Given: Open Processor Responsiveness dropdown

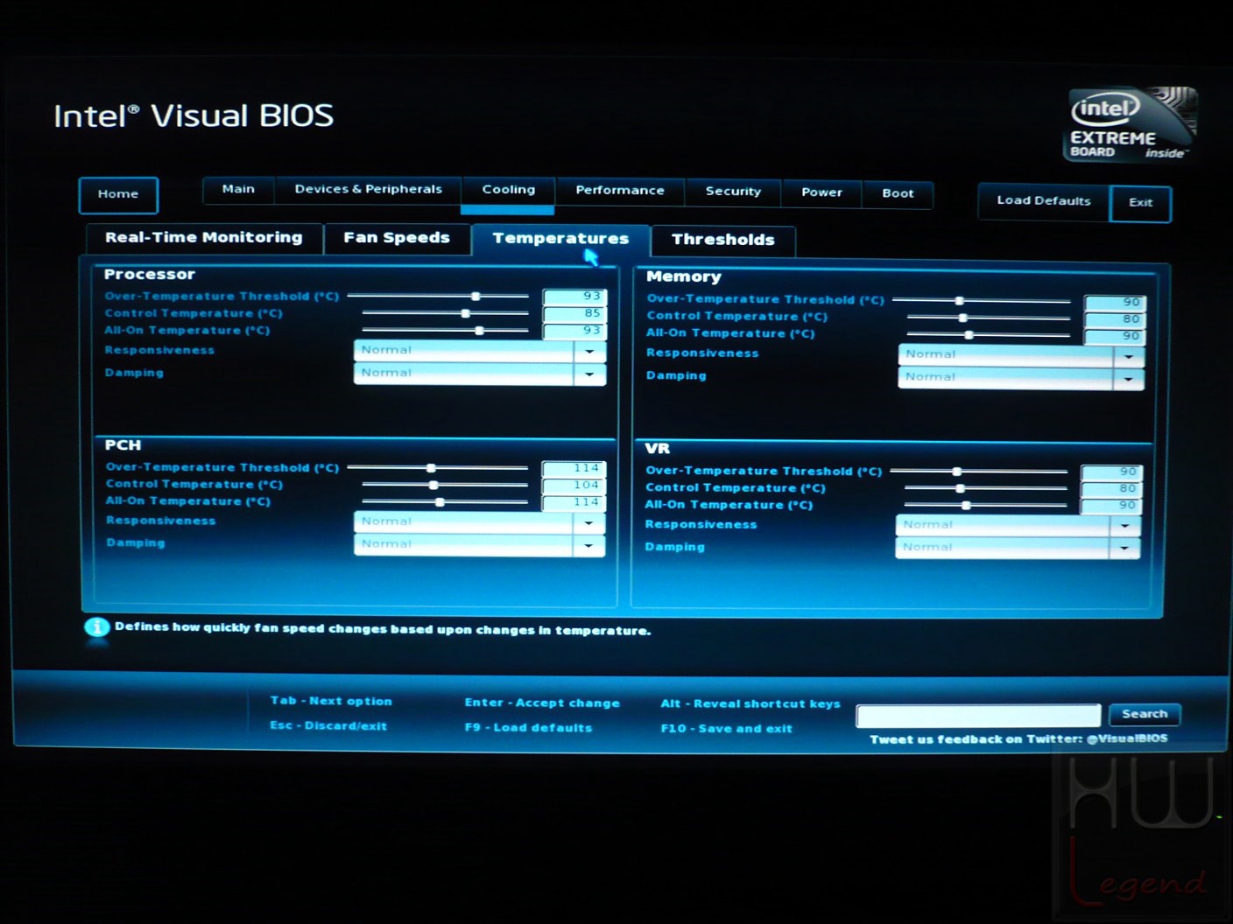Looking at the screenshot, I should [x=479, y=351].
